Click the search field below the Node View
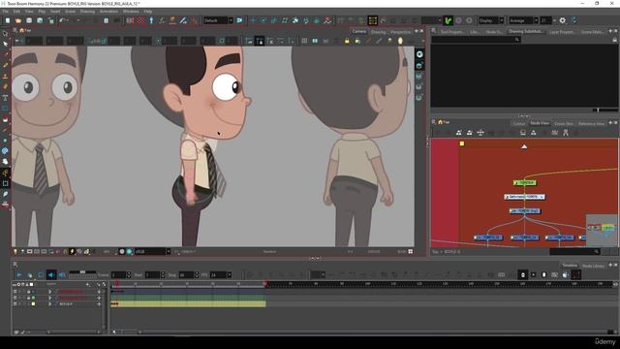The height and width of the screenshot is (349, 620). coord(574,252)
